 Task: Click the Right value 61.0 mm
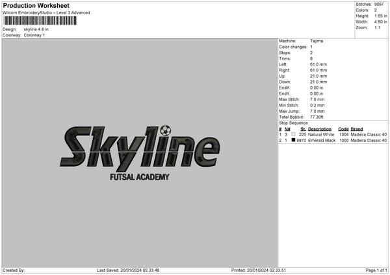pyautogui.click(x=318, y=71)
